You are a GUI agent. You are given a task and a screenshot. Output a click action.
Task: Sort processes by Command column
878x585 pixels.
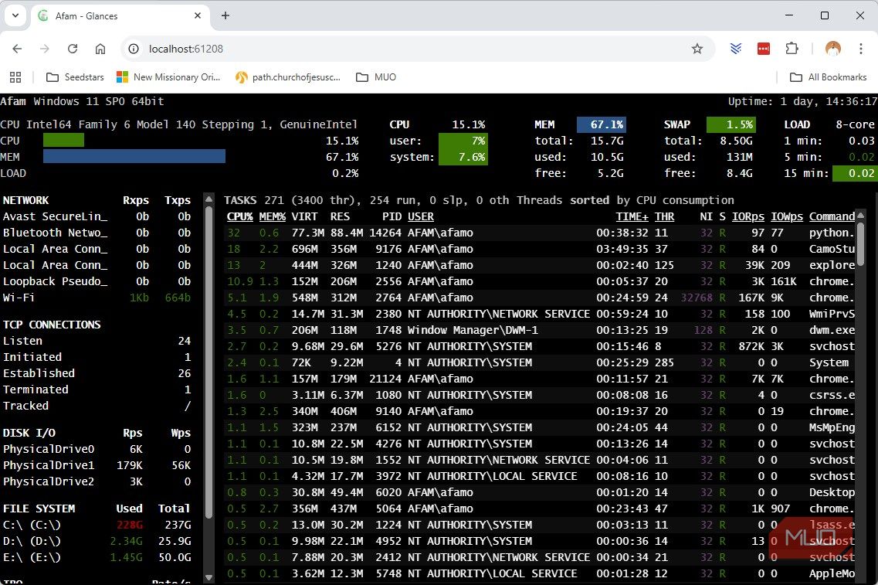pyautogui.click(x=832, y=216)
